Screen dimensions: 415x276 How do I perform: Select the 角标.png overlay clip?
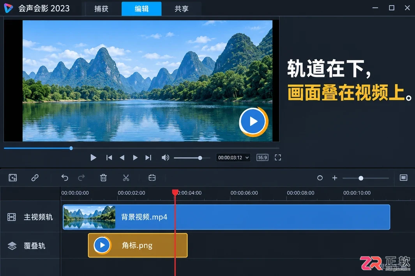(138, 245)
